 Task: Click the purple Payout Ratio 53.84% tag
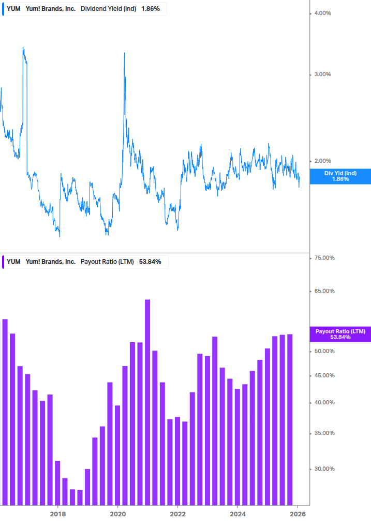340,334
